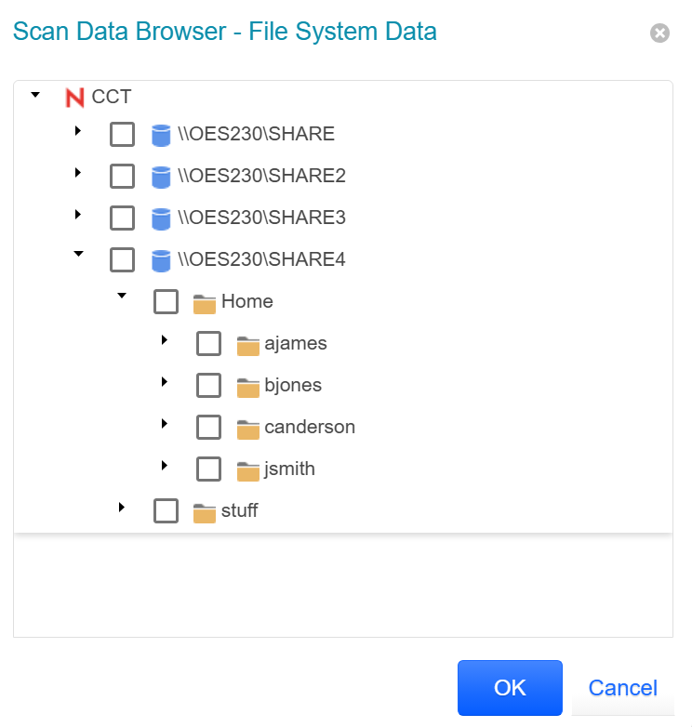Expand the stuff folder node
Screen dimensions: 692x727
(x=121, y=509)
